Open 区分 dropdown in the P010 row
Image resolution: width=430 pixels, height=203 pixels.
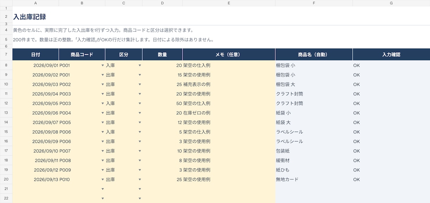tap(140, 180)
